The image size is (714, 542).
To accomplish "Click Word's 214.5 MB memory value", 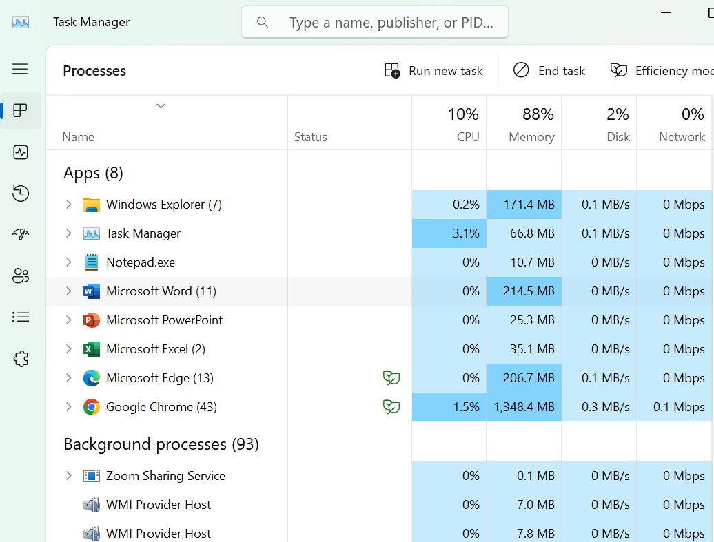I will point(524,291).
